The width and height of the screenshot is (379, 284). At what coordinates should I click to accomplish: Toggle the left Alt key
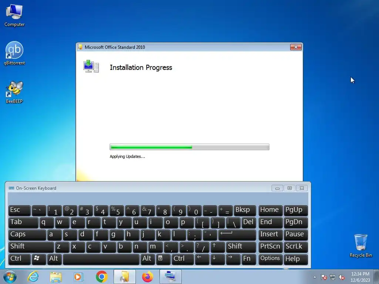tap(54, 259)
